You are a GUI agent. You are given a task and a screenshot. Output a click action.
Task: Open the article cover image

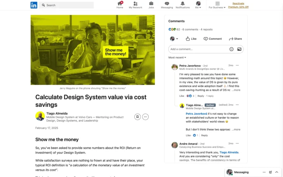click(x=92, y=50)
